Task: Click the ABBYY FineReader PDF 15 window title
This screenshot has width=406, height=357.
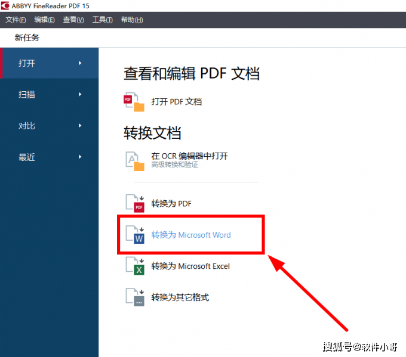Action: click(51, 6)
